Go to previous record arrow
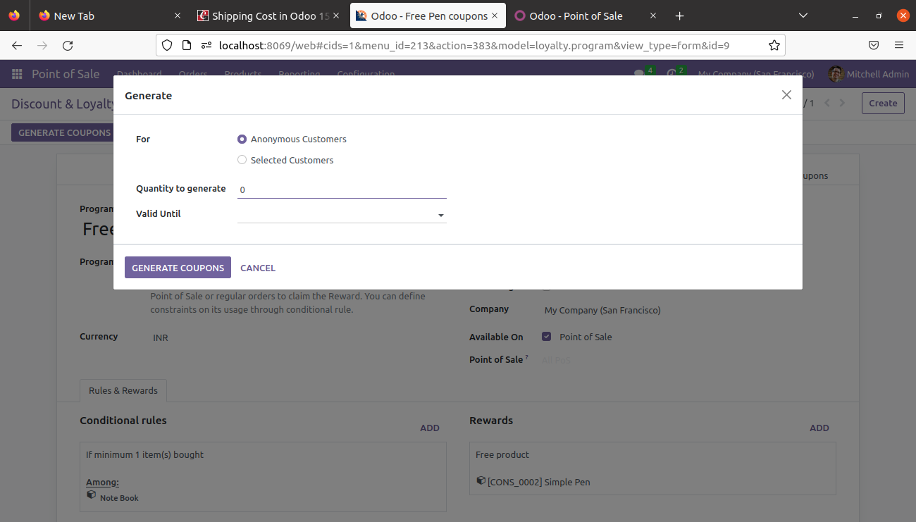This screenshot has height=522, width=916. tap(828, 103)
